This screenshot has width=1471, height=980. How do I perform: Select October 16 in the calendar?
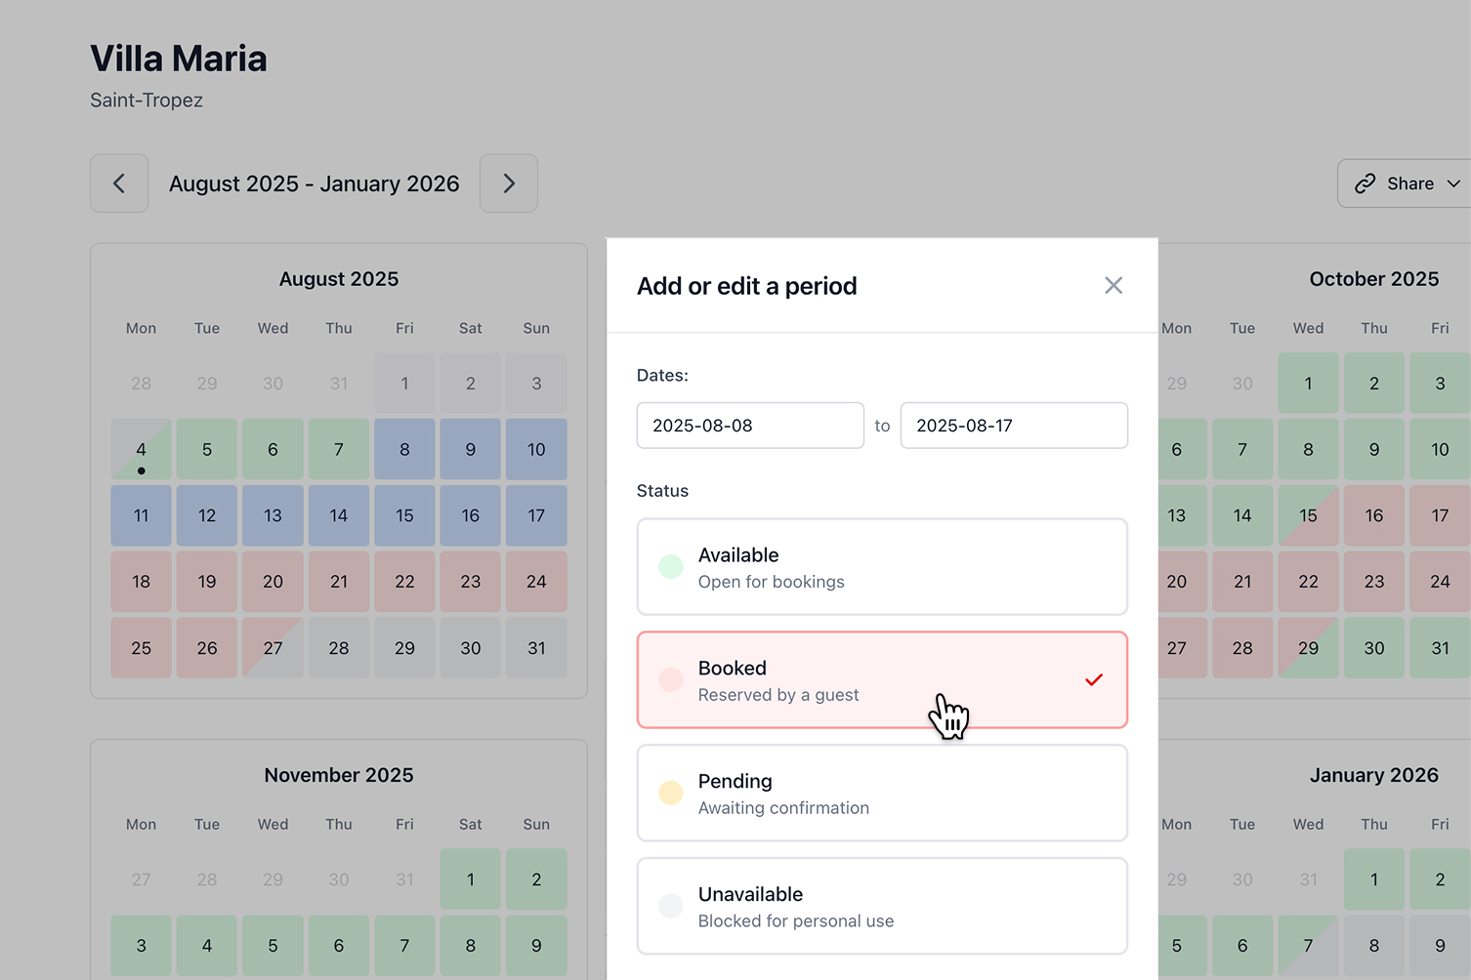tap(1374, 515)
